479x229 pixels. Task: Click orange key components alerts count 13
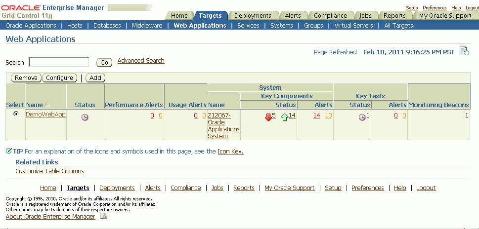tap(329, 115)
